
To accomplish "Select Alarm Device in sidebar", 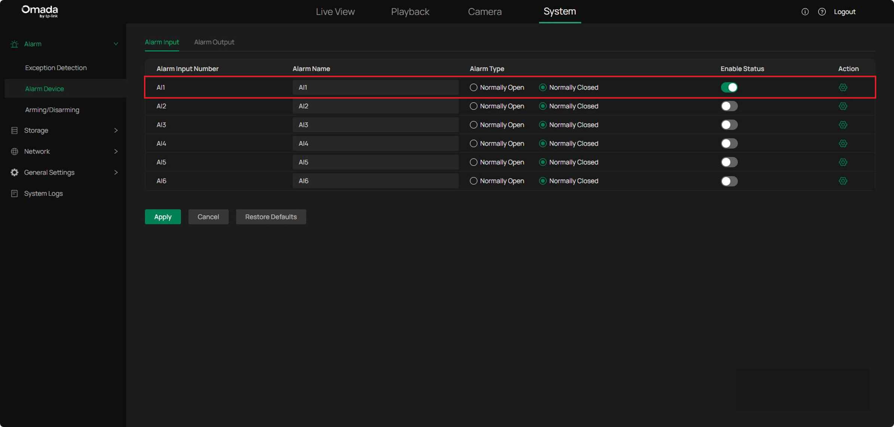I will tap(45, 89).
